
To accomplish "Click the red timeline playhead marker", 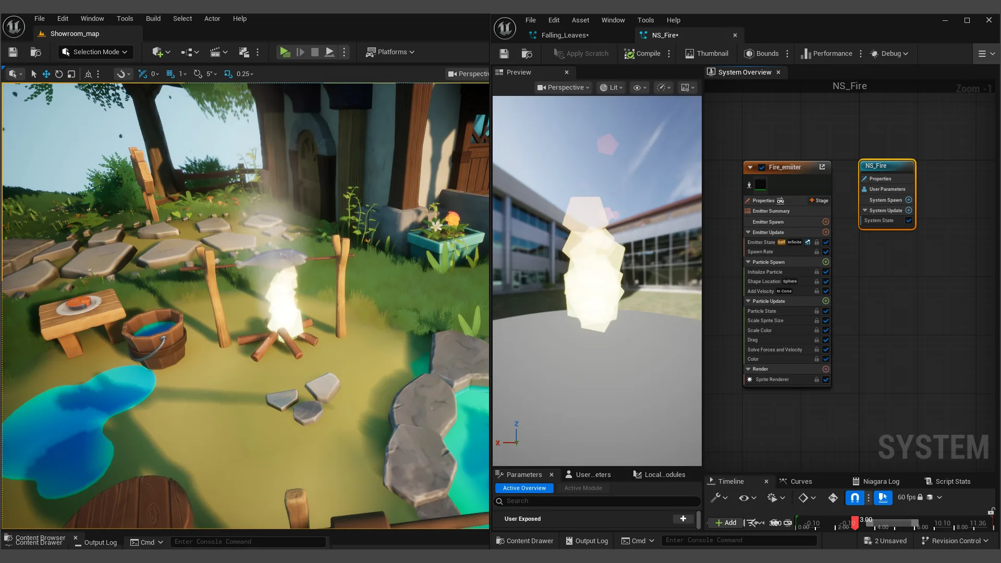I will (854, 523).
